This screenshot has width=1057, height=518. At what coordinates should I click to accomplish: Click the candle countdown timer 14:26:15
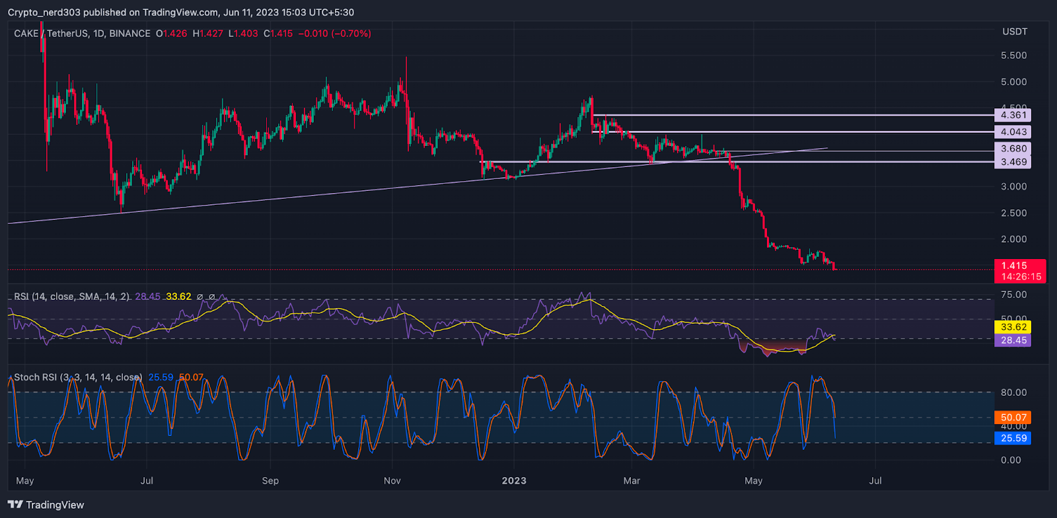pyautogui.click(x=1021, y=277)
